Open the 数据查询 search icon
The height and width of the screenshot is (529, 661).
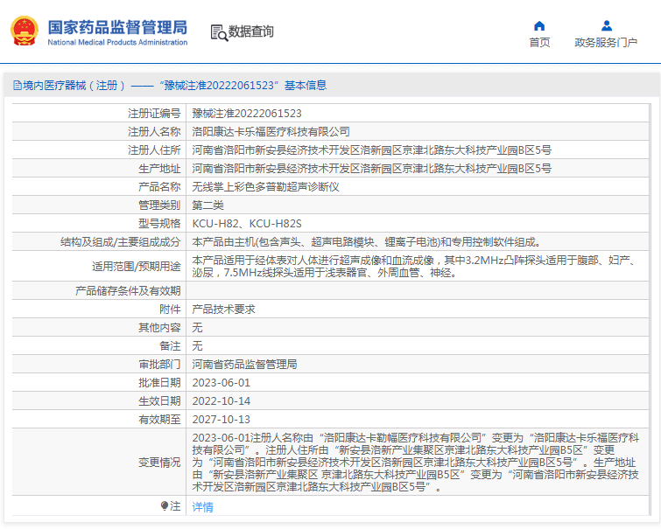tap(219, 32)
